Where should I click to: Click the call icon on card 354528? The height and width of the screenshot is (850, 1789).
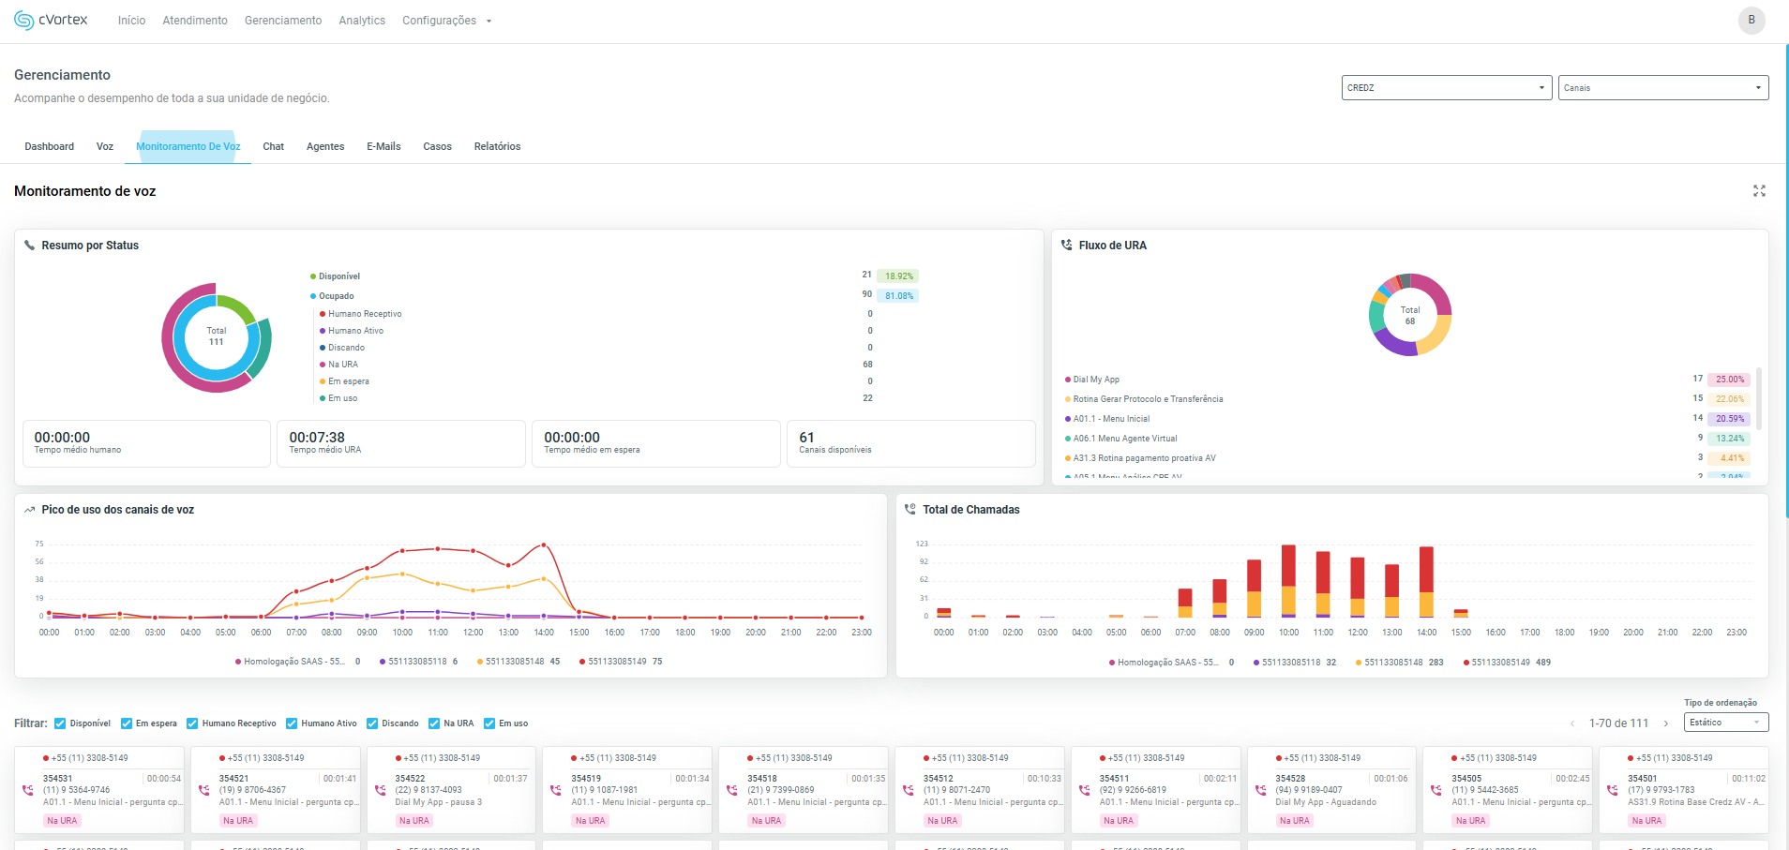[x=1260, y=790]
